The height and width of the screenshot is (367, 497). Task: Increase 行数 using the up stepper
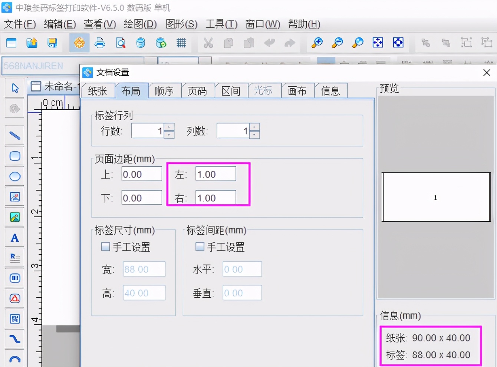(x=169, y=127)
